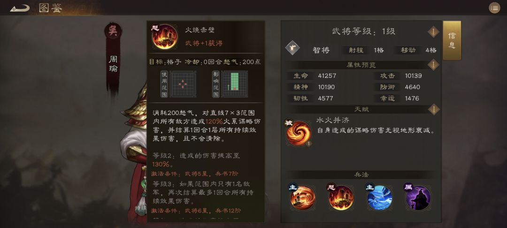Select the 怒 burning ships skill icon
The height and width of the screenshot is (228, 507).
[341, 197]
